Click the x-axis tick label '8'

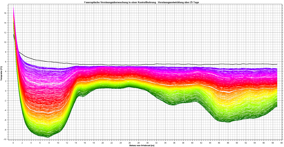49,143
